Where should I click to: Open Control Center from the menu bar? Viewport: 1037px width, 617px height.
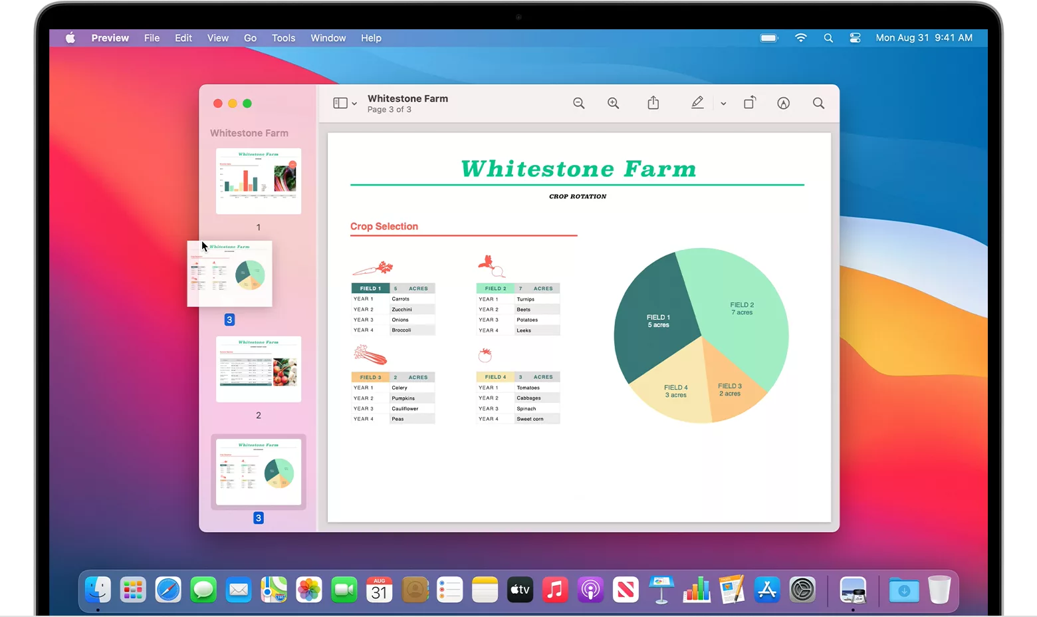tap(855, 38)
